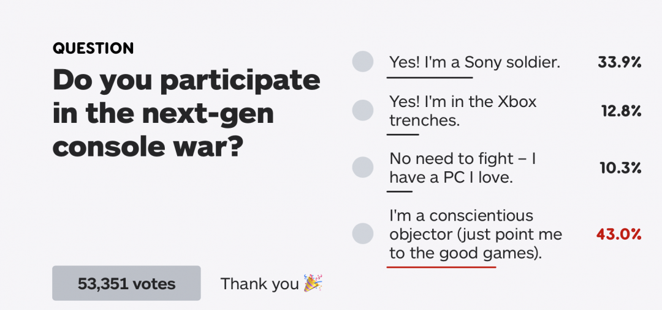Click the "Yes! I'm a Sony soldier." answer text
662x310 pixels.
click(474, 62)
